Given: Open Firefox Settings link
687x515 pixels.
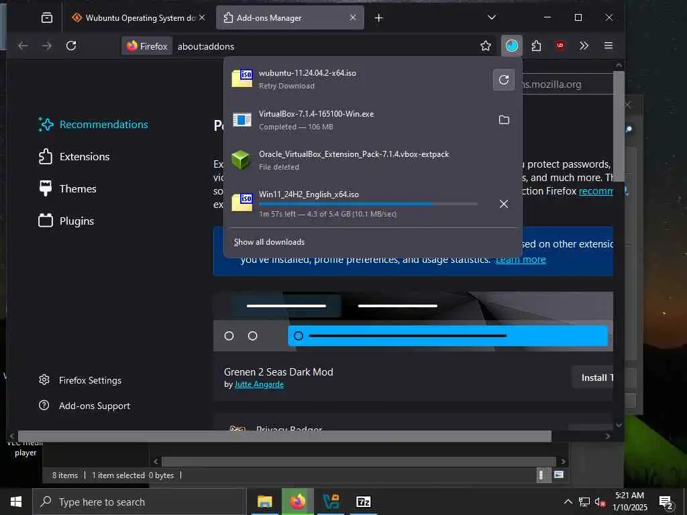Looking at the screenshot, I should pos(81,380).
